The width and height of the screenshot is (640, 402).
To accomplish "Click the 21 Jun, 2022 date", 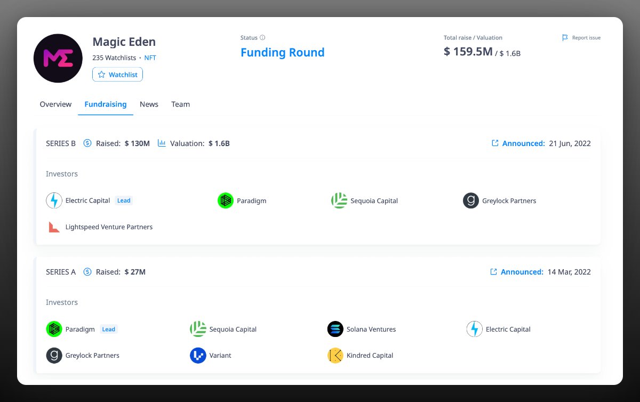I will pyautogui.click(x=570, y=143).
